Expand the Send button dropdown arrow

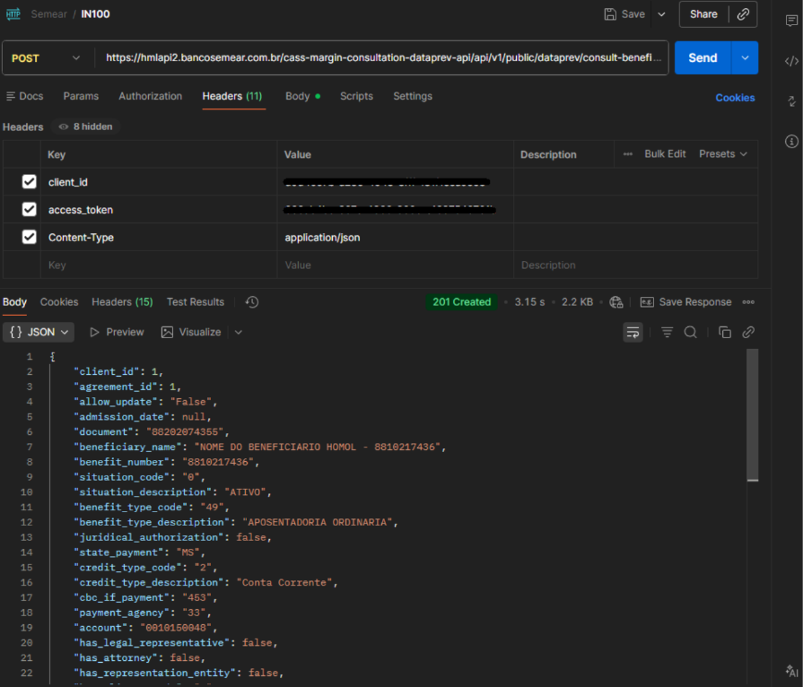click(745, 58)
